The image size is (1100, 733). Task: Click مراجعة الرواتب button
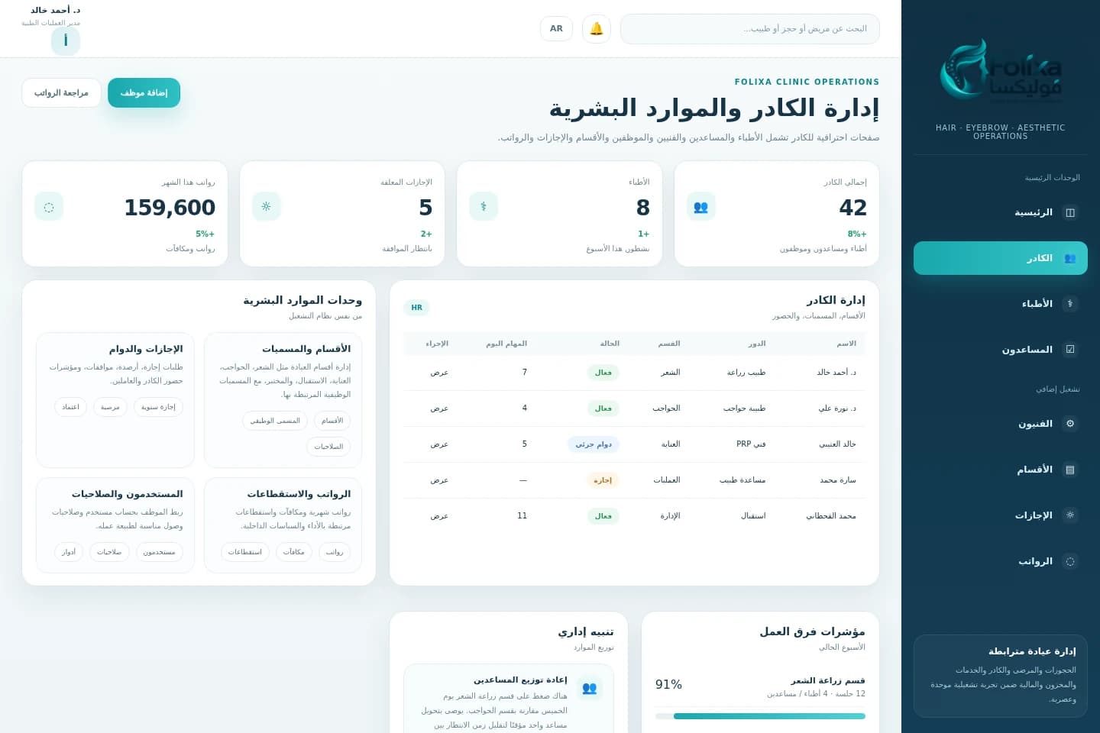point(61,92)
